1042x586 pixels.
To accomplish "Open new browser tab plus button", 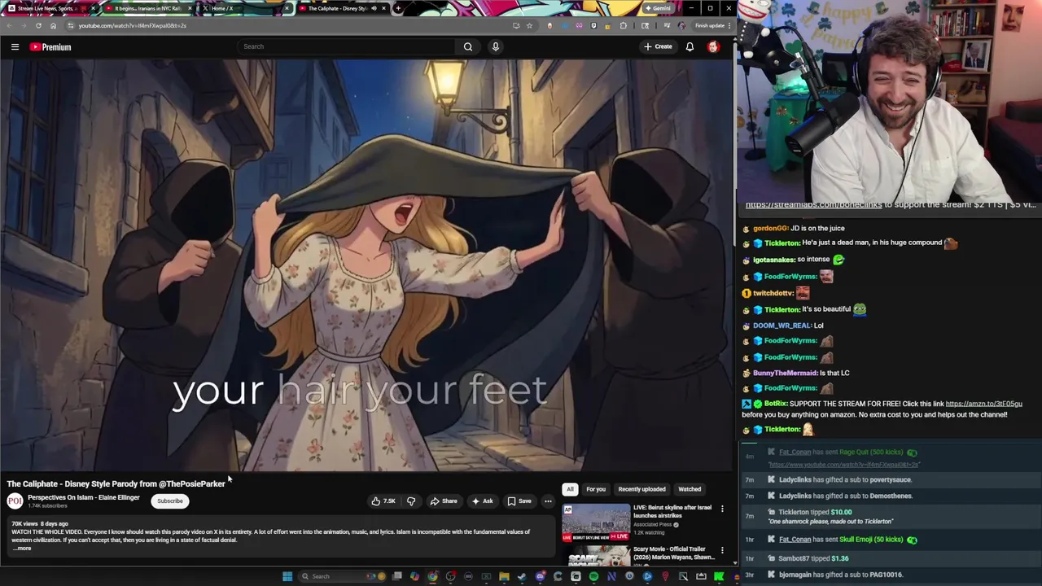I will point(398,8).
